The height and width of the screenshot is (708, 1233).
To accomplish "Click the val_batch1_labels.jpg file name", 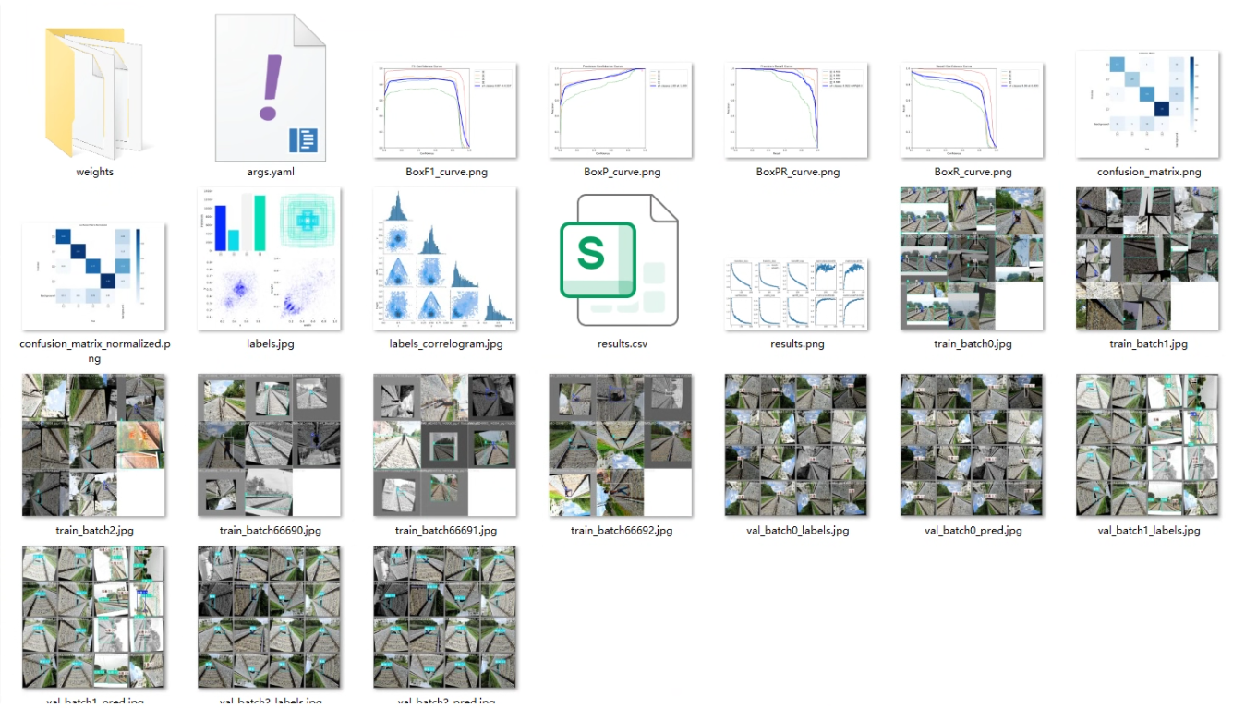I will point(1148,531).
